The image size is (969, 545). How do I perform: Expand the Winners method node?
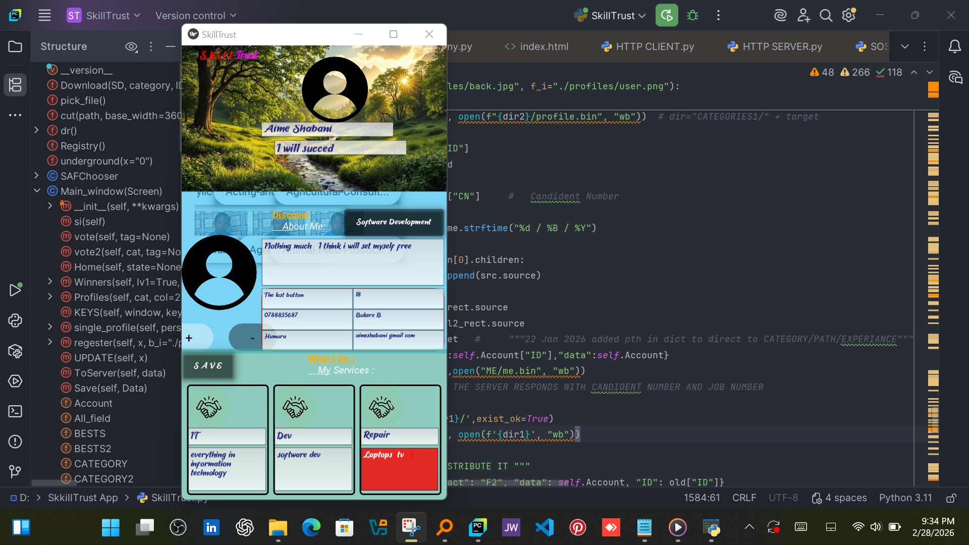click(x=50, y=282)
